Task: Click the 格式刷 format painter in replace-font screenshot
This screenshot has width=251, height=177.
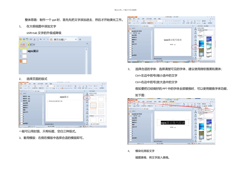Action: click(x=137, y=106)
